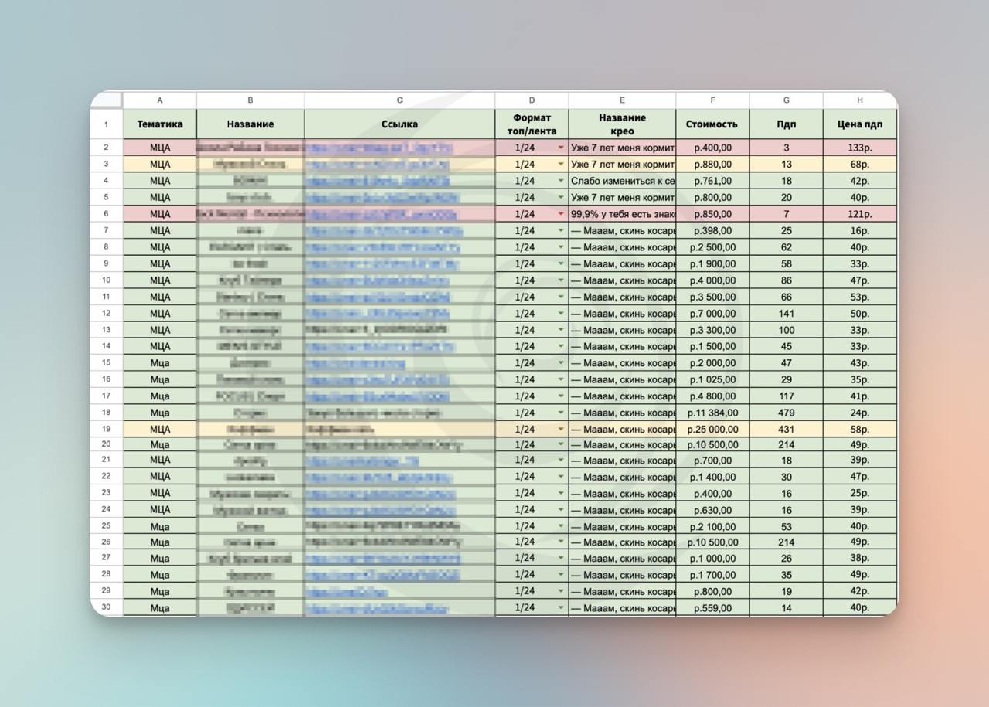989x707 pixels.
Task: Click the price cell "133р."
Action: pos(860,148)
